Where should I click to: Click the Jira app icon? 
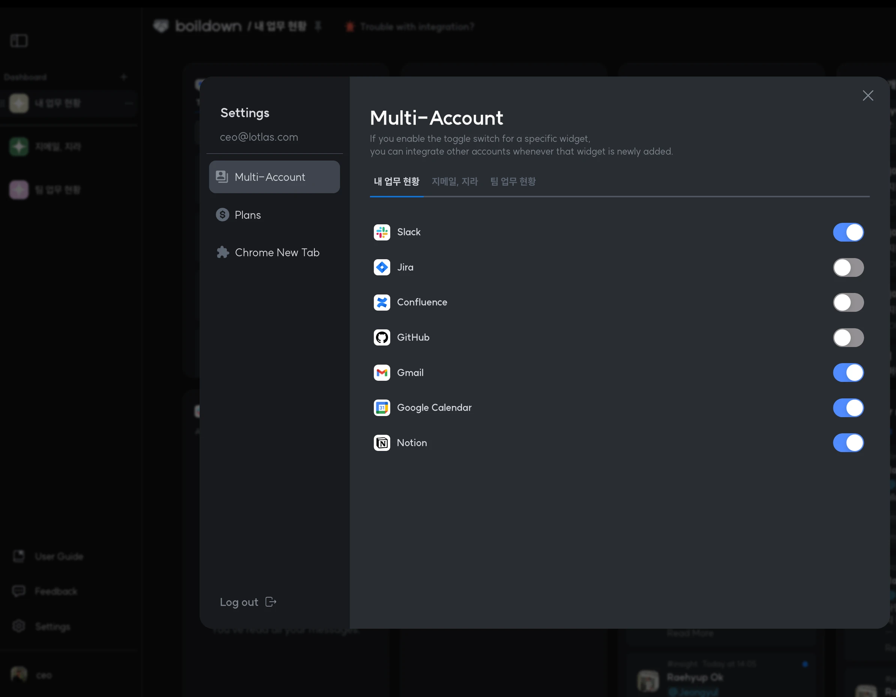coord(382,267)
